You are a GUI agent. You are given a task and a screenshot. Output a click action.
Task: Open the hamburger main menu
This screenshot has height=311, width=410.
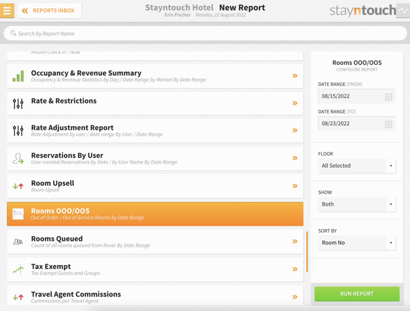coord(7,11)
